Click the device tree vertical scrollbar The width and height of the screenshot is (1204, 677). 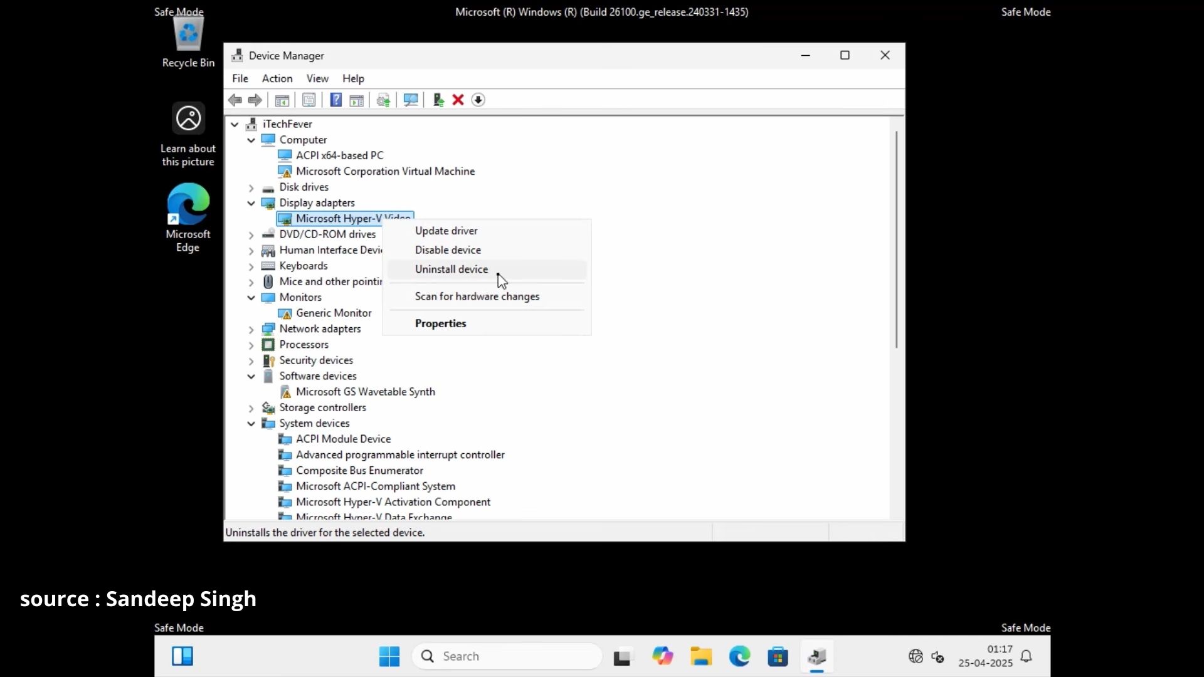[897, 239]
